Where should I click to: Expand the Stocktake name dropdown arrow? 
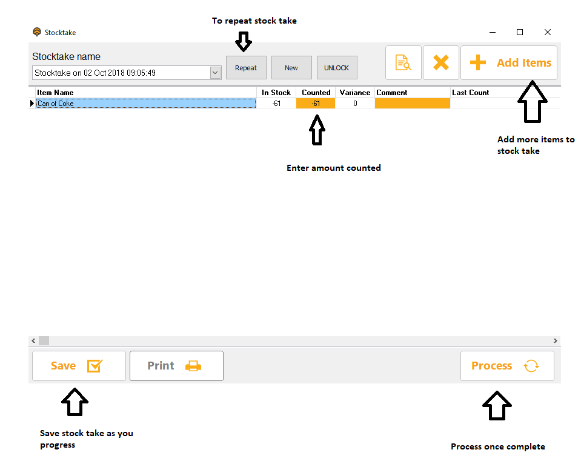pos(215,73)
